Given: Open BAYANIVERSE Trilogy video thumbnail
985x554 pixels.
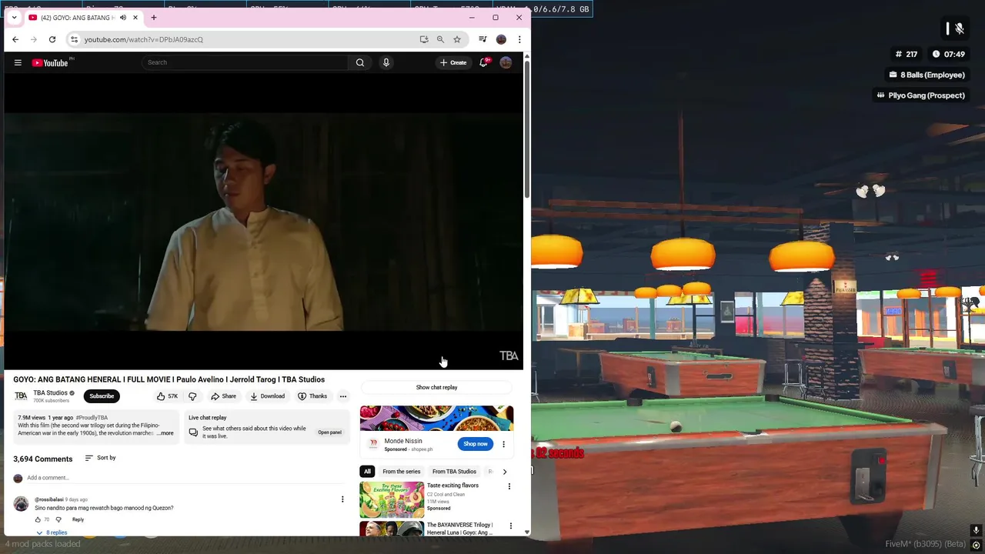Looking at the screenshot, I should (392, 529).
